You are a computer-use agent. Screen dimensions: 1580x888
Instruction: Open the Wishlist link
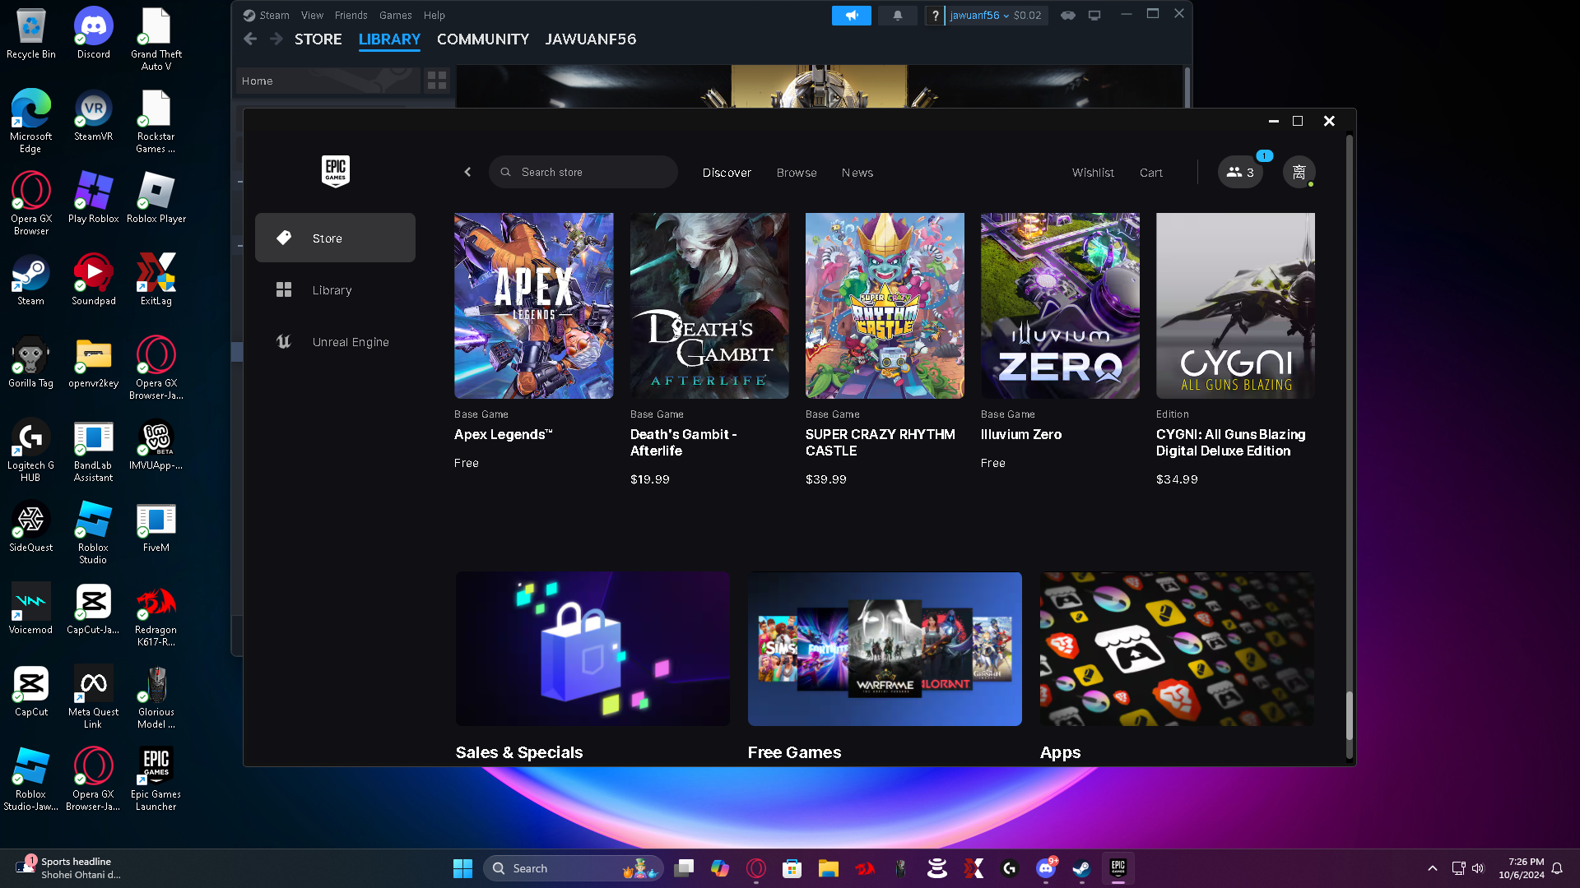1092,173
